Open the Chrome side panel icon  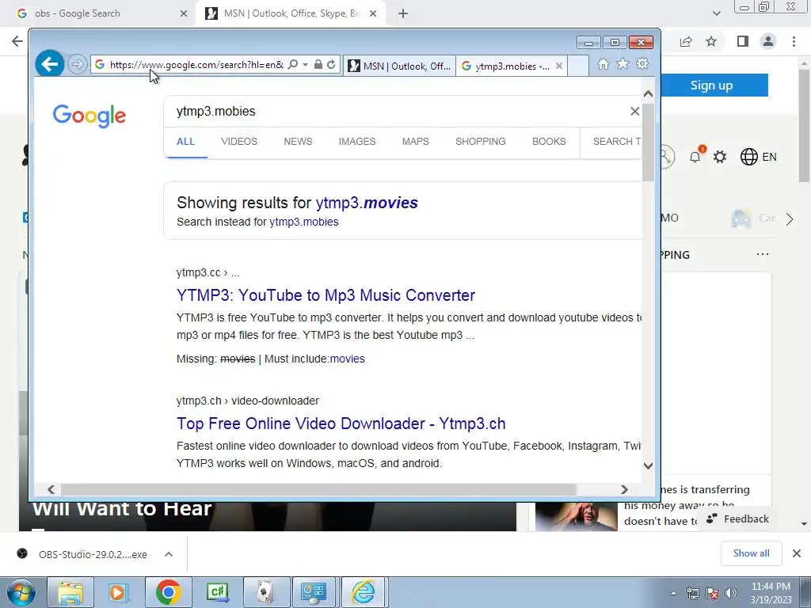click(x=743, y=41)
